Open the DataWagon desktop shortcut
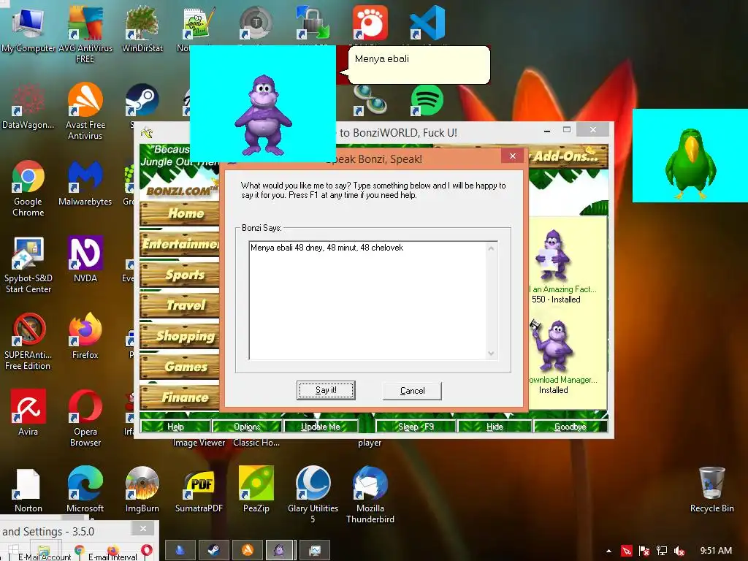This screenshot has height=561, width=748. pyautogui.click(x=28, y=105)
